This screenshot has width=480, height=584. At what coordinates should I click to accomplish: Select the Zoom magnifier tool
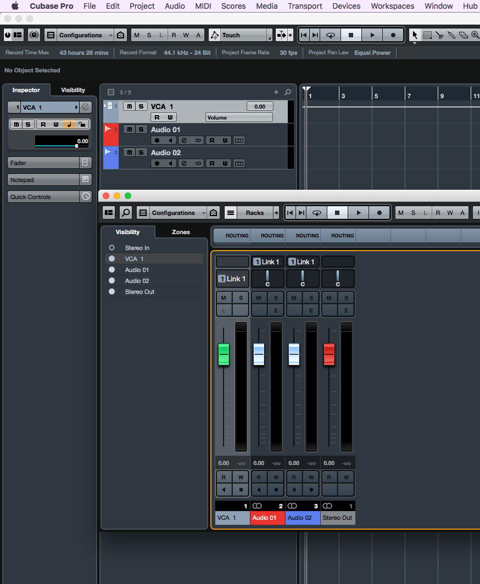coord(475,35)
